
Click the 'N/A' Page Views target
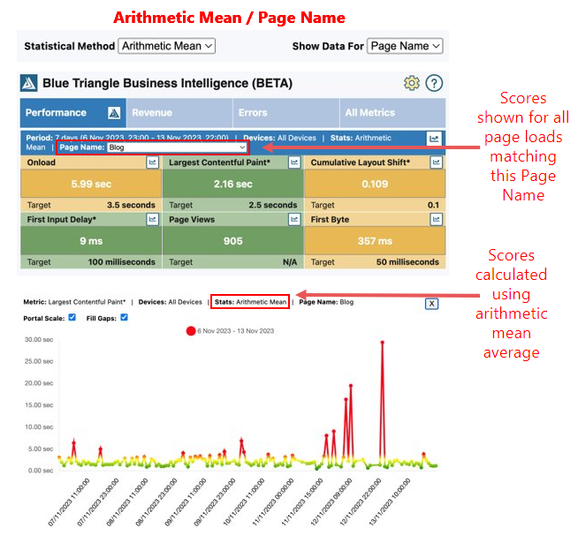[290, 262]
